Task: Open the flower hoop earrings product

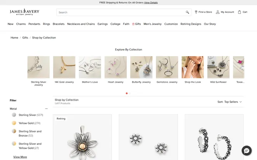Action: click(x=214, y=137)
